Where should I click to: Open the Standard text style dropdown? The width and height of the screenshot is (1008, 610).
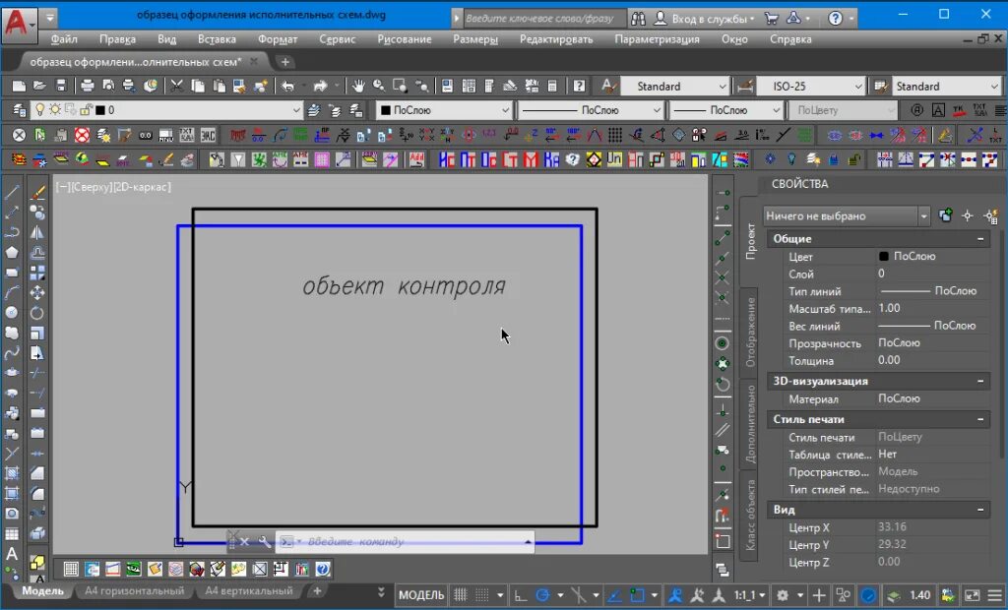(722, 87)
